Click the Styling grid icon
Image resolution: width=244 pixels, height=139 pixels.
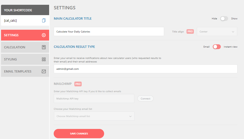(x=44, y=59)
